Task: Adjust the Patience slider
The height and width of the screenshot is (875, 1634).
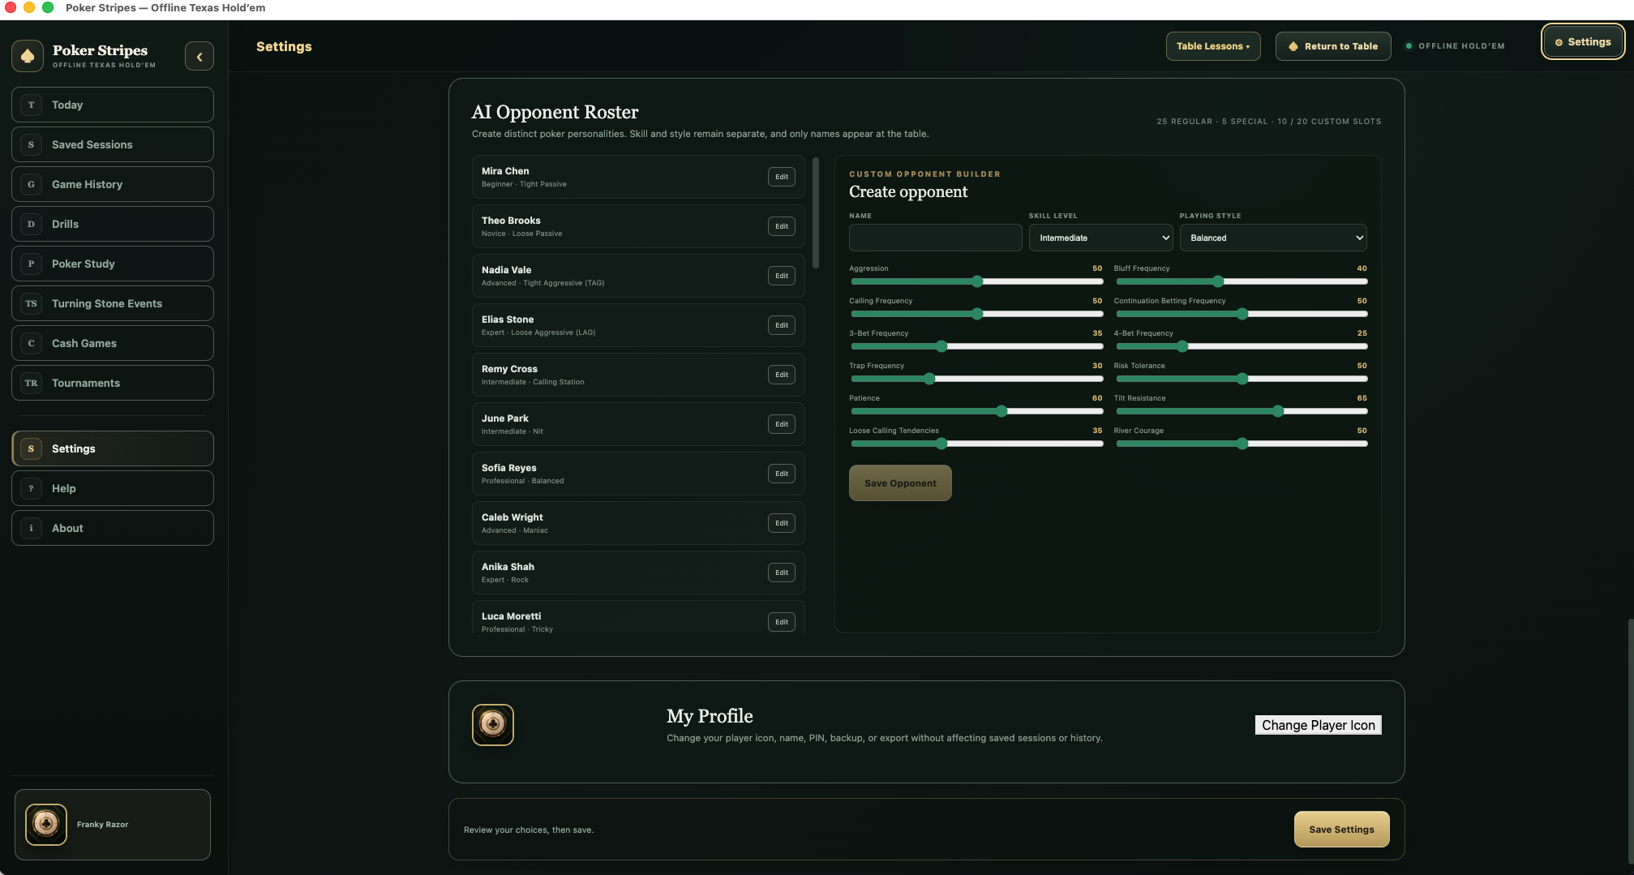Action: click(977, 411)
